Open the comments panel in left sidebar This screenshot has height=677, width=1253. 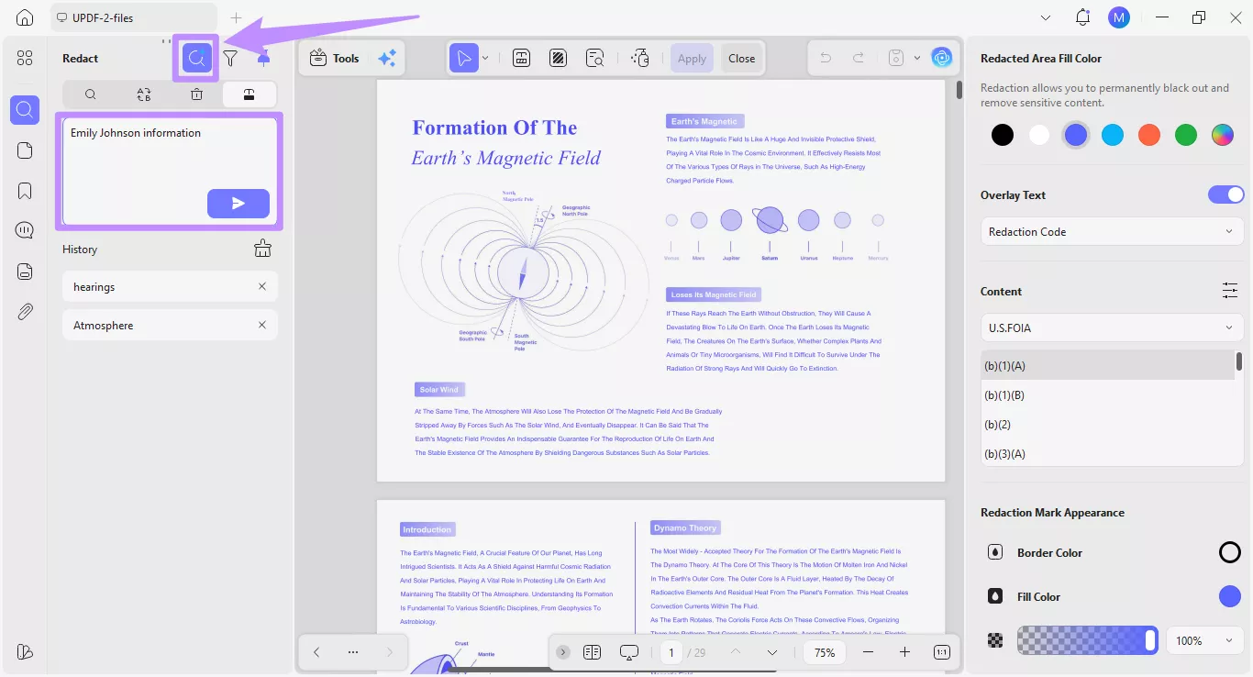click(25, 230)
